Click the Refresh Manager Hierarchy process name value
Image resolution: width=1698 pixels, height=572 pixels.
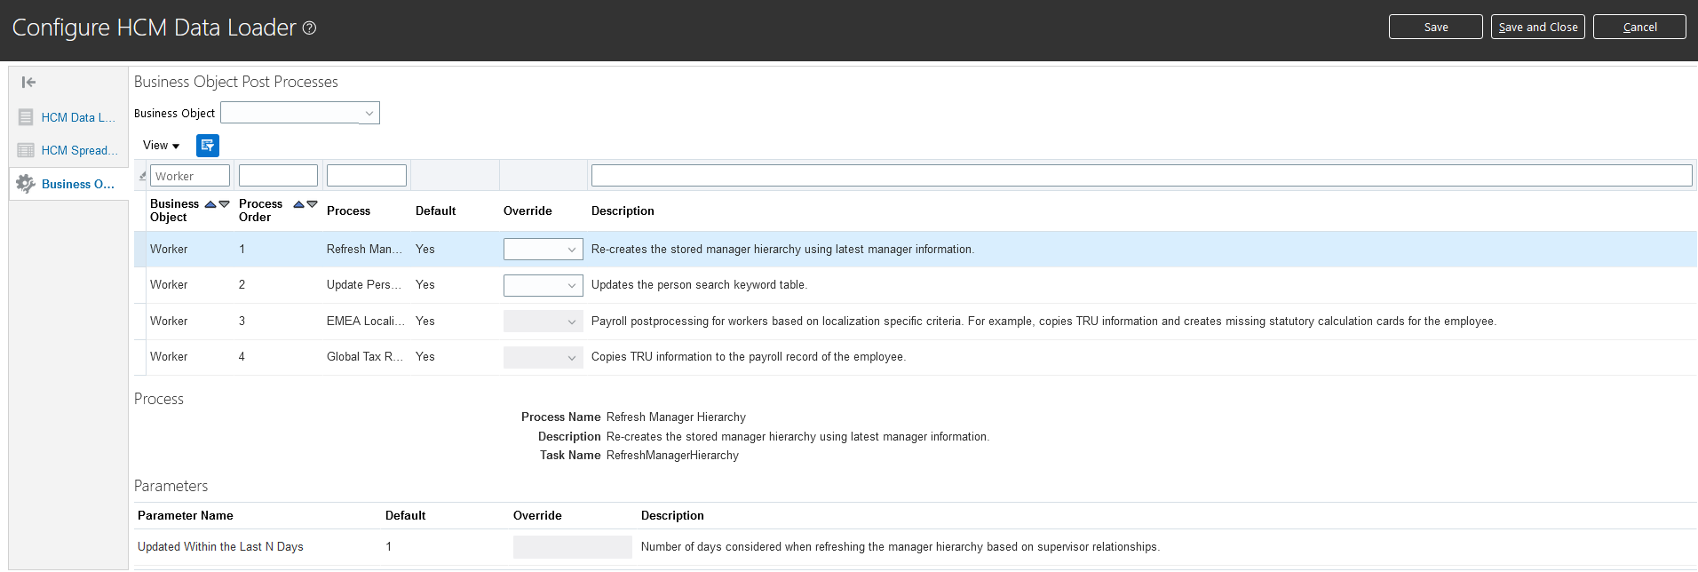click(676, 417)
